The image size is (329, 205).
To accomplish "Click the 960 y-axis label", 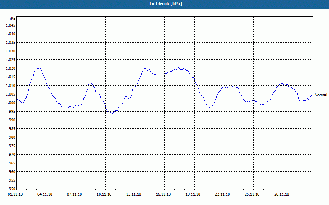I will pyautogui.click(x=12, y=171).
